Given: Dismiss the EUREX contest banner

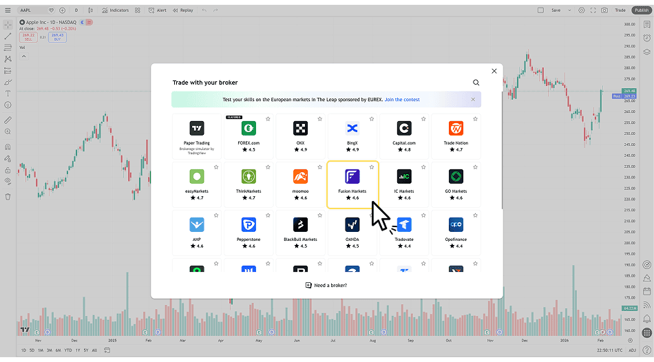Looking at the screenshot, I should (473, 100).
